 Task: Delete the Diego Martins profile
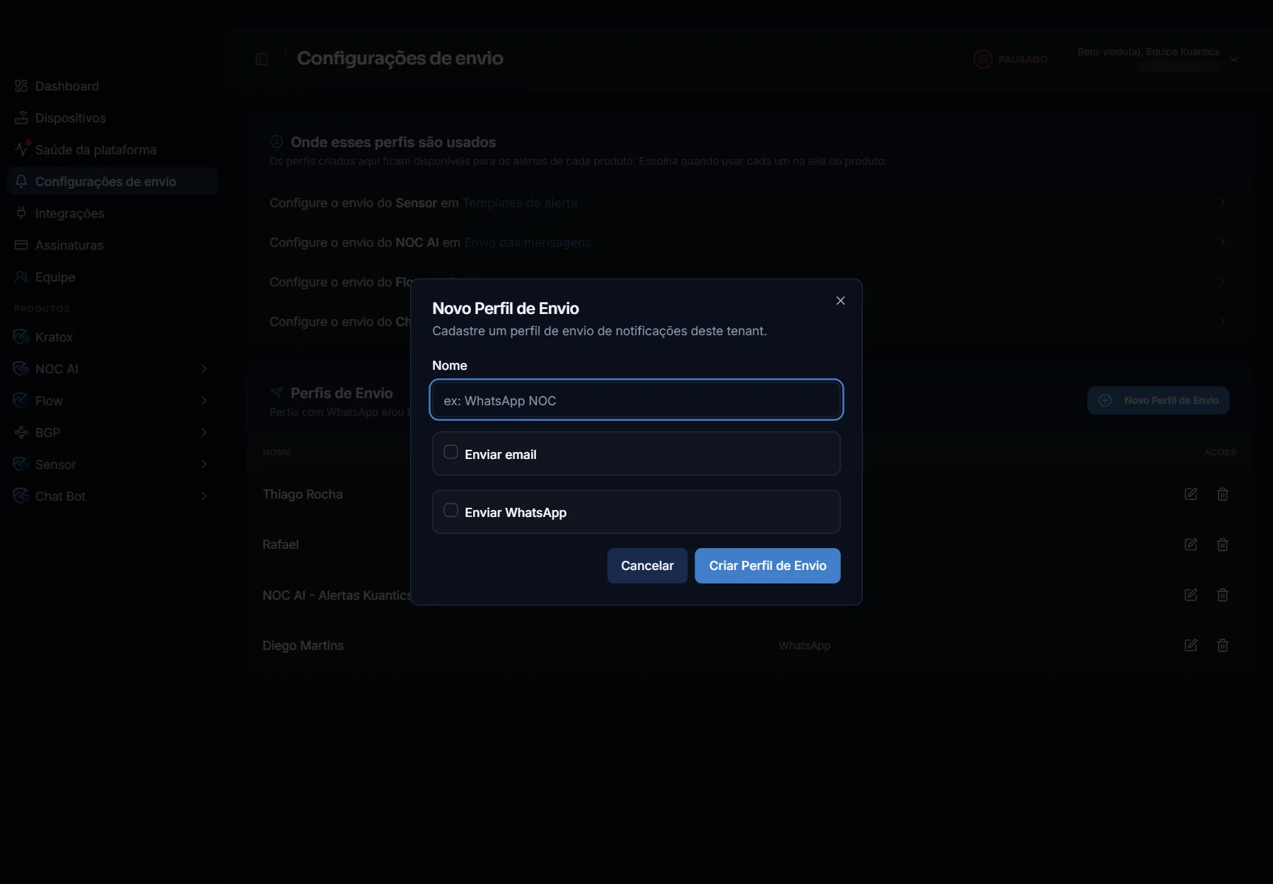[1223, 645]
